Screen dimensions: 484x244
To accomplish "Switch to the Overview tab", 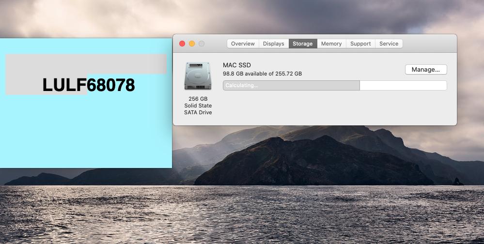I will pos(243,44).
